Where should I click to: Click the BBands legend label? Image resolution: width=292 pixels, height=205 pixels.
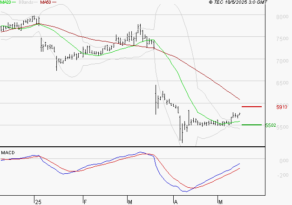(26, 2)
